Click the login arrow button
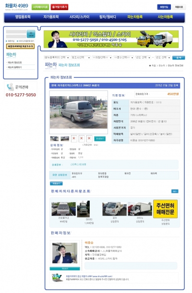The height and width of the screenshot is (293, 192). click(x=31, y=34)
